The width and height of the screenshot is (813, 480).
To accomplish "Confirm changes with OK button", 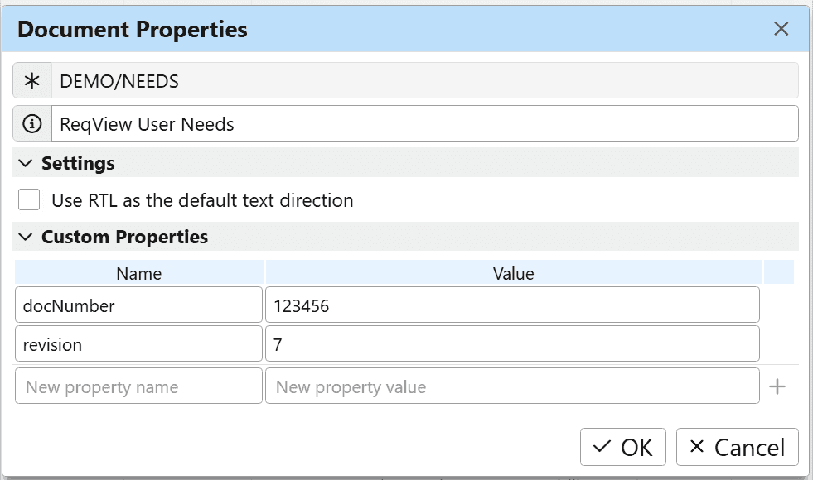I will coord(622,447).
